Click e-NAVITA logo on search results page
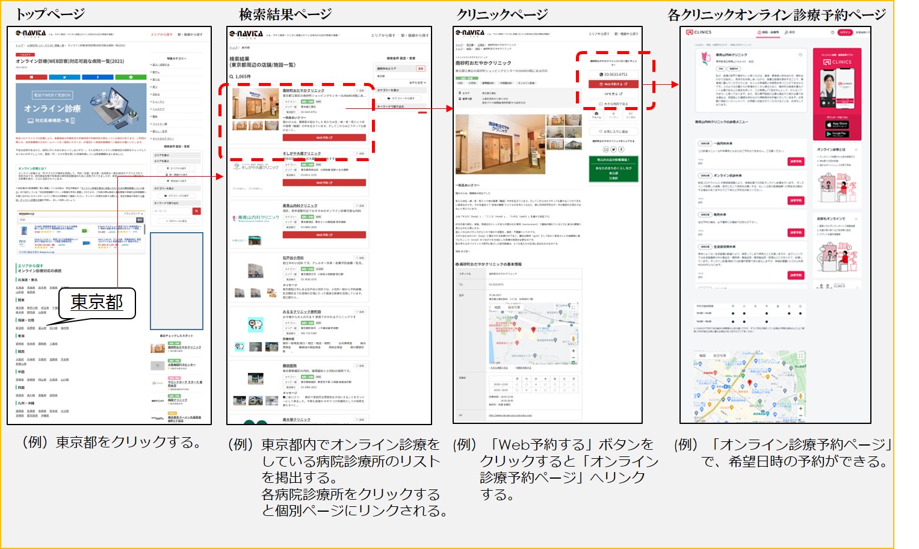This screenshot has height=549, width=919. pos(246,34)
